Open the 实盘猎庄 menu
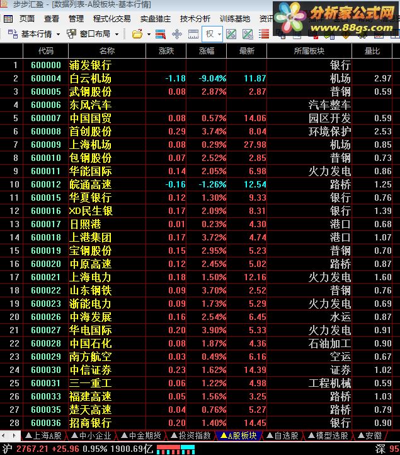This screenshot has width=400, height=455. [x=155, y=19]
